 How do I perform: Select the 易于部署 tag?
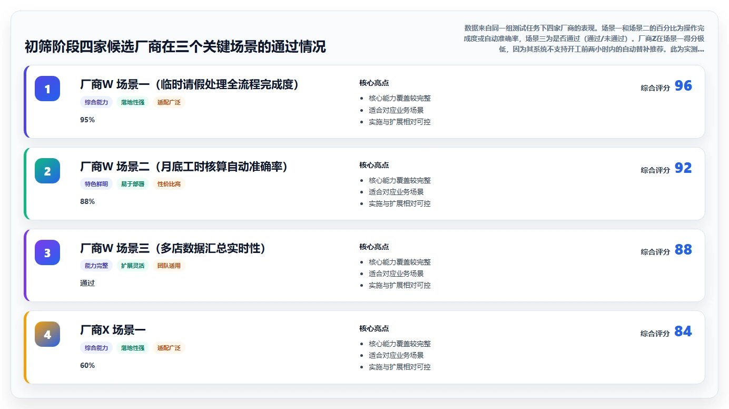point(133,184)
